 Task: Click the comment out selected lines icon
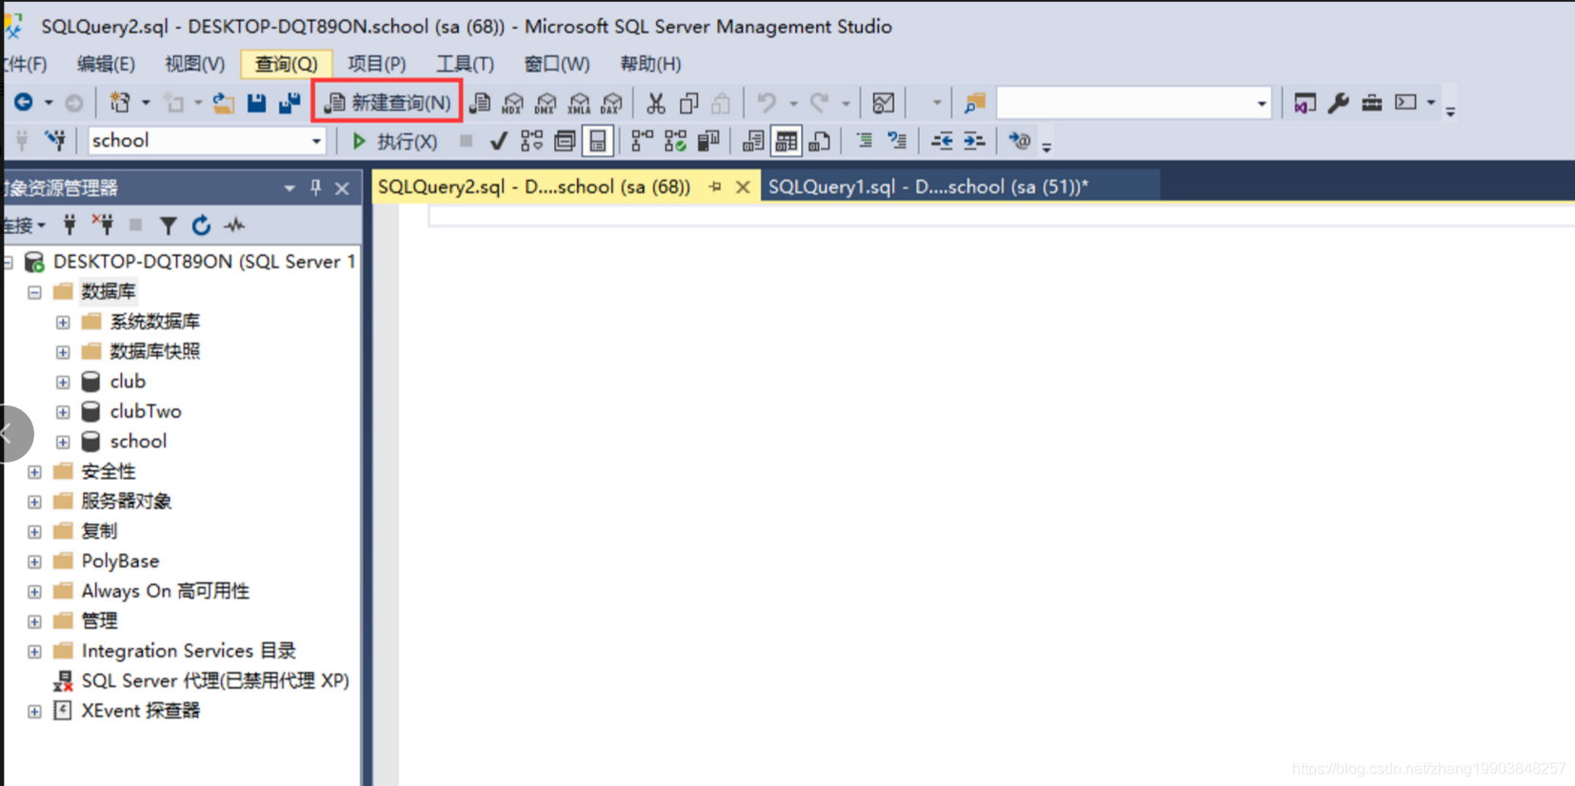pyautogui.click(x=864, y=141)
